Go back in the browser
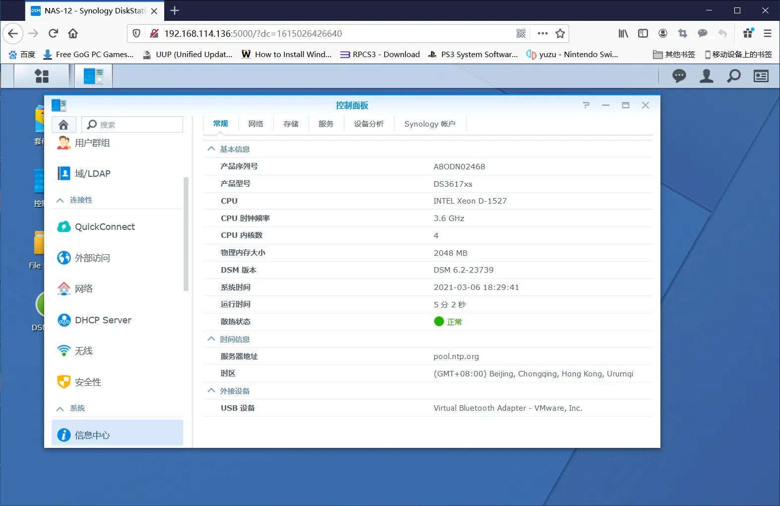Viewport: 780px width, 506px height. [x=13, y=33]
